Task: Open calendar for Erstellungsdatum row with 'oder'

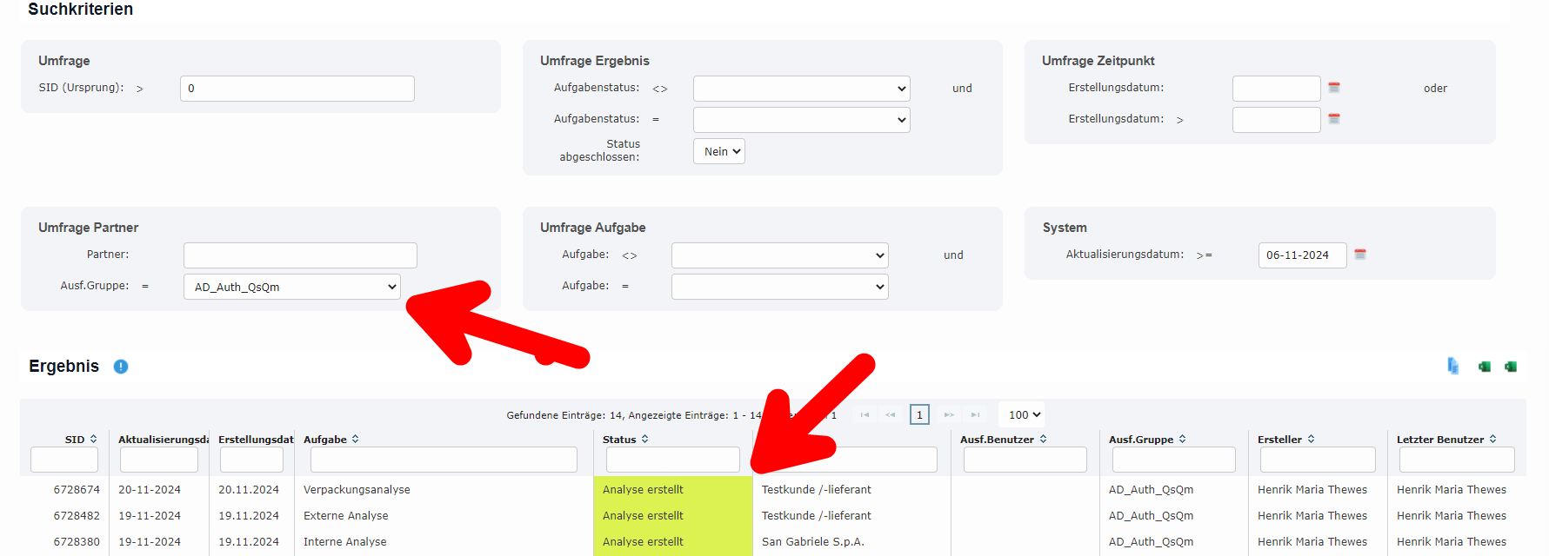Action: [x=1334, y=88]
